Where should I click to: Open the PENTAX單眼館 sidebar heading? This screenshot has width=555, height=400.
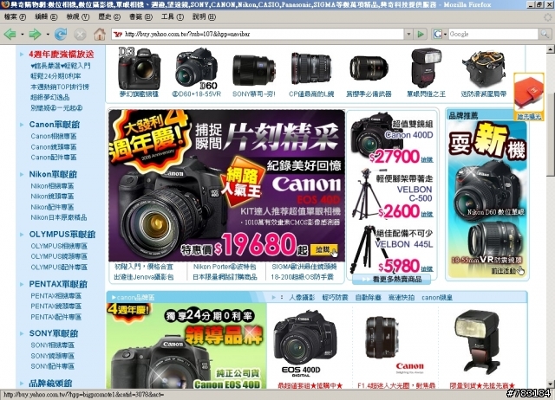58,284
